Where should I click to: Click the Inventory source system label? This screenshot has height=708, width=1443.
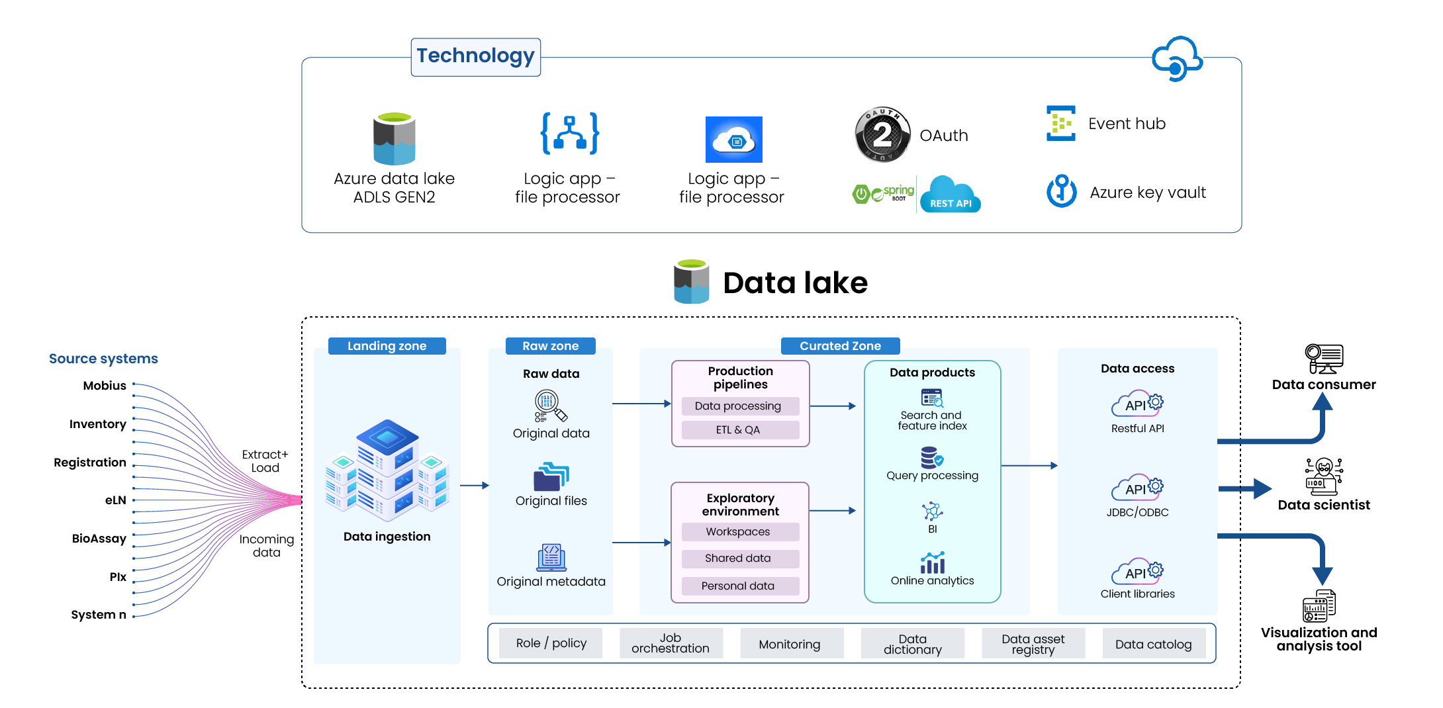98,424
